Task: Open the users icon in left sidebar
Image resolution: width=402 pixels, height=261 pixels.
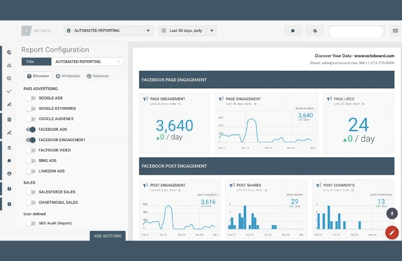Action: [9, 65]
